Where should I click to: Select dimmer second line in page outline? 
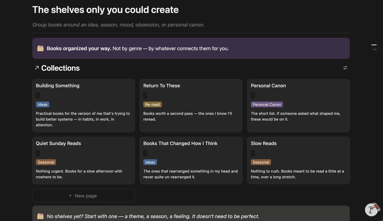[375, 49]
